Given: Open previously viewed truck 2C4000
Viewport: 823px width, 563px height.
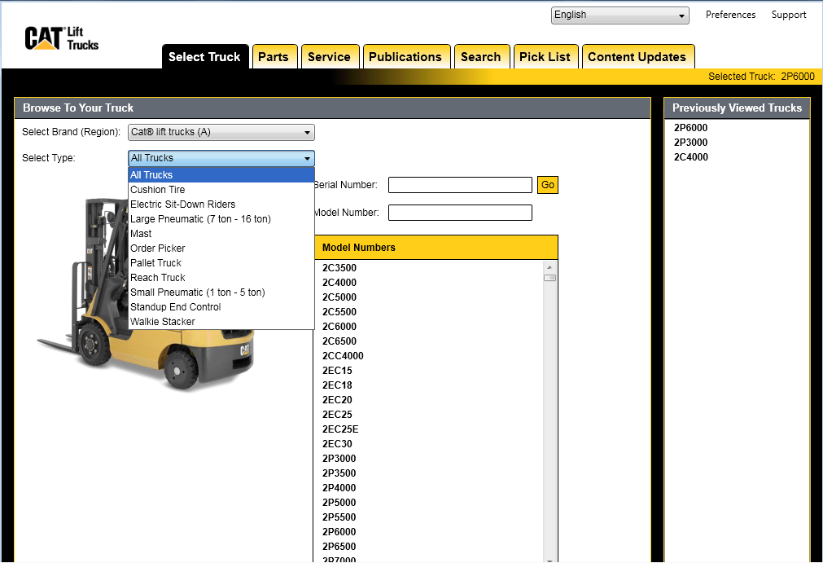Looking at the screenshot, I should (x=691, y=157).
